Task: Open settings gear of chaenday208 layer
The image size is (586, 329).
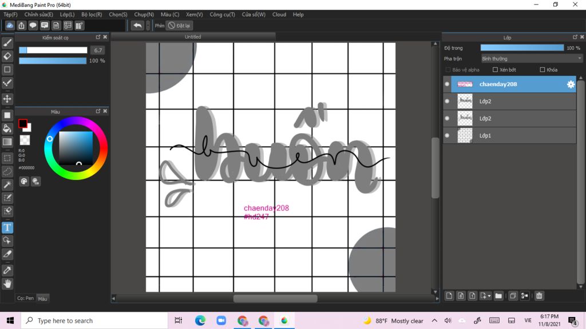Action: pos(571,85)
